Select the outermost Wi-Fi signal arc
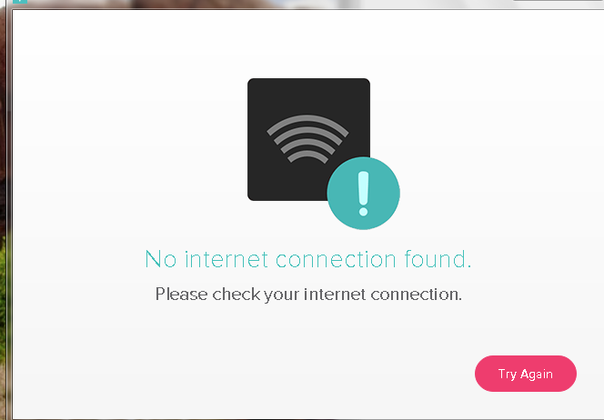The height and width of the screenshot is (420, 604). 307,123
